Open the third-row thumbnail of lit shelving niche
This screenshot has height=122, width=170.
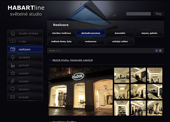pos(122,108)
